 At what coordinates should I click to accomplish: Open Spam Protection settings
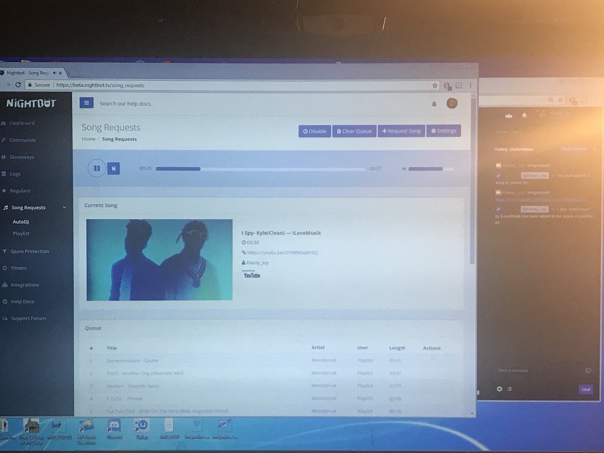pos(25,251)
